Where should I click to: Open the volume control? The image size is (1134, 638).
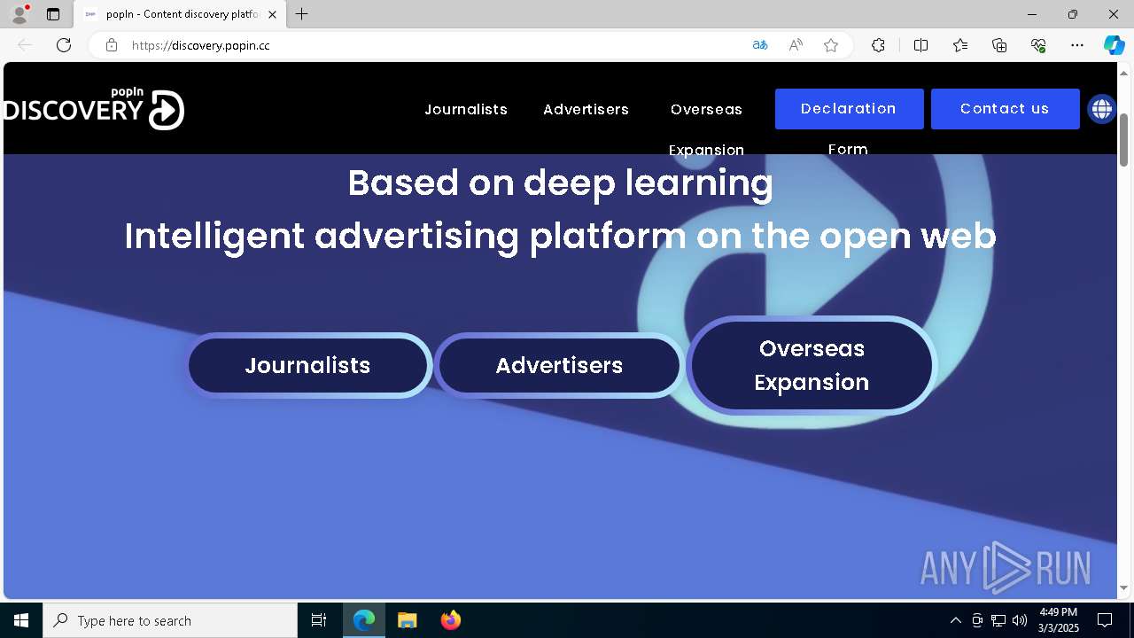click(1020, 620)
